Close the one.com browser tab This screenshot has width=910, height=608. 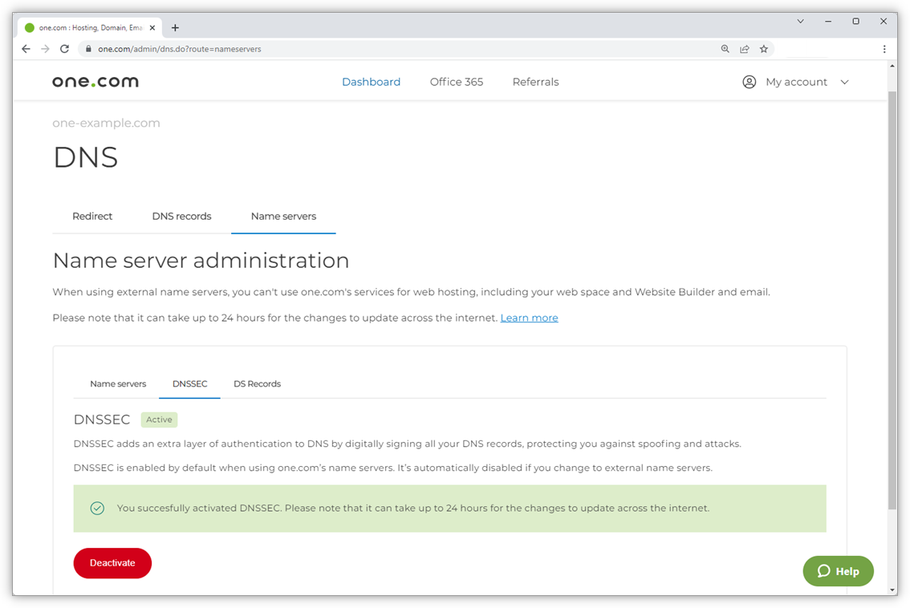point(152,27)
